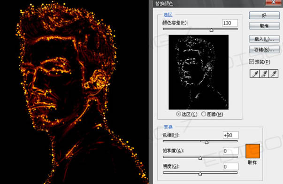The image size is (283, 184).
Task: Click the 饱和度 saturation slider handle
Action: 200,158
